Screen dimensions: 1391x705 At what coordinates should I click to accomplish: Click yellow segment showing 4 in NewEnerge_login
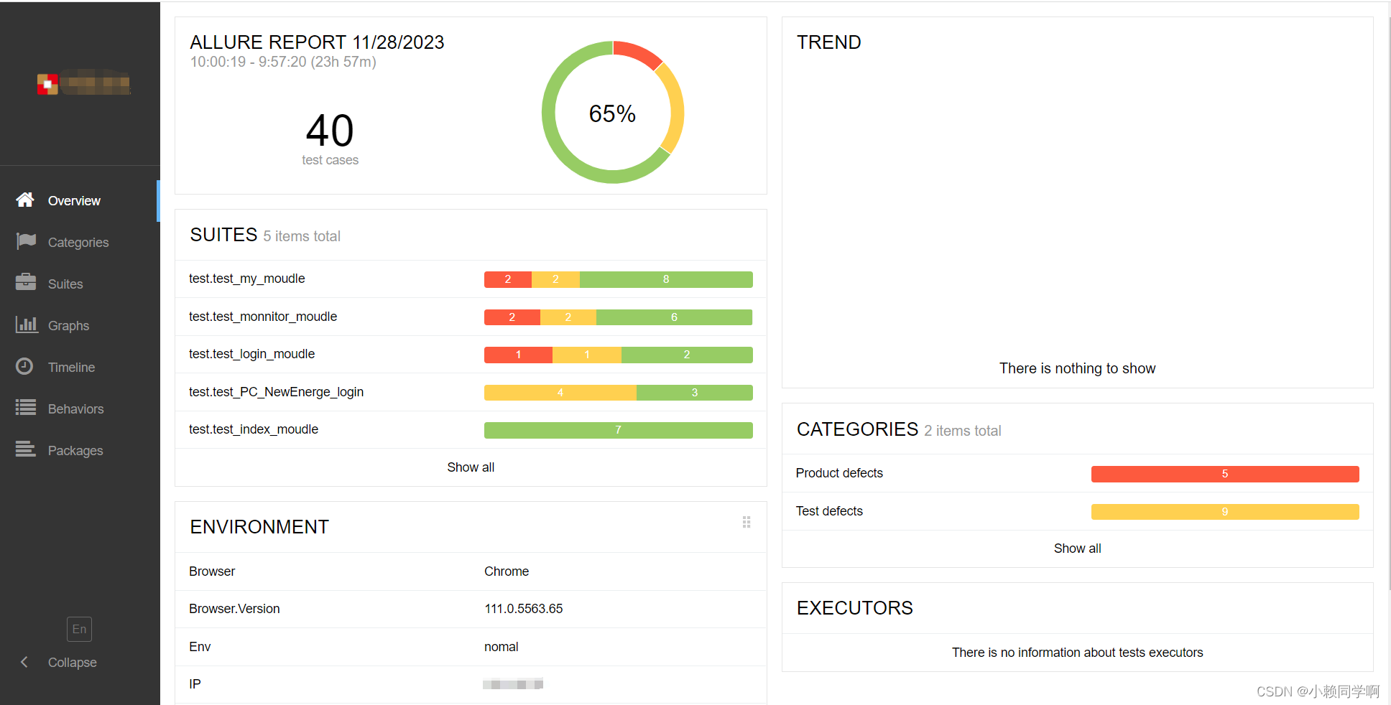click(560, 393)
